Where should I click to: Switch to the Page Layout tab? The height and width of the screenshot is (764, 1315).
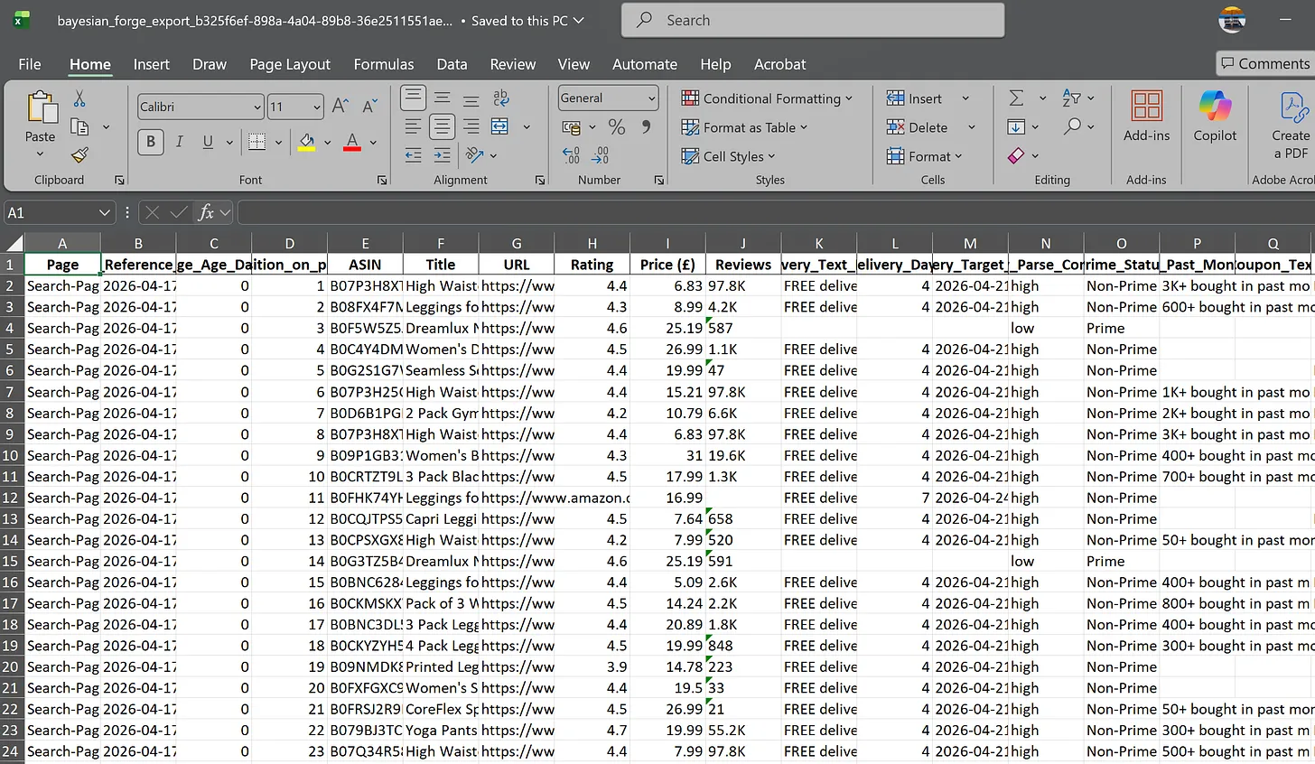click(x=290, y=64)
